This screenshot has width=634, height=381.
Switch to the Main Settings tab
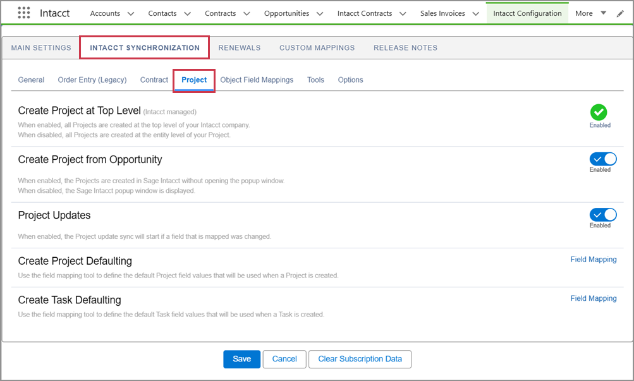click(x=41, y=47)
